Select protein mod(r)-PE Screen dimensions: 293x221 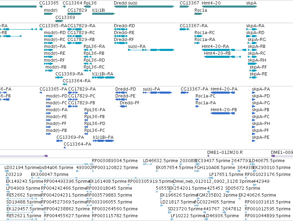click(x=56, y=117)
